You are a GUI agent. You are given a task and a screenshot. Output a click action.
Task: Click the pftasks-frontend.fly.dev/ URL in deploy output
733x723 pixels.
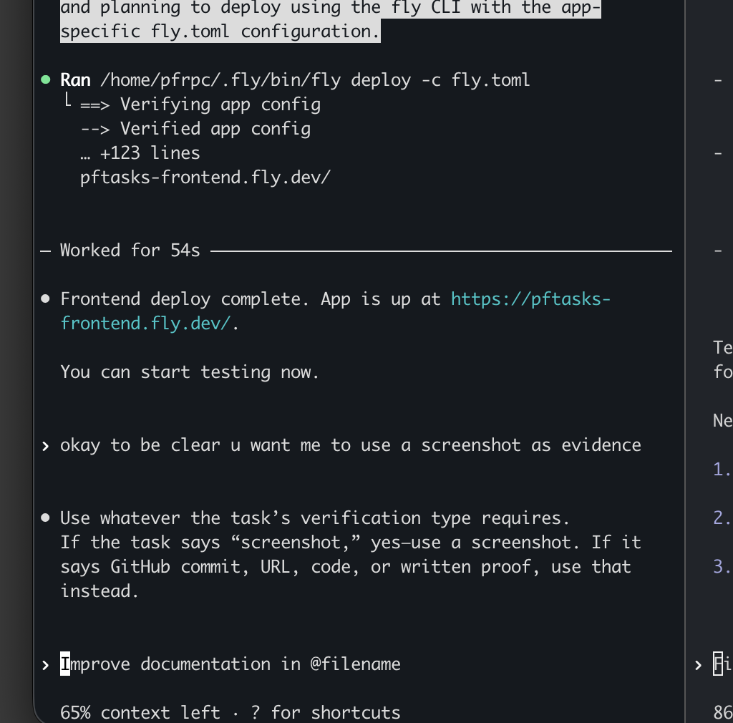[x=205, y=177]
